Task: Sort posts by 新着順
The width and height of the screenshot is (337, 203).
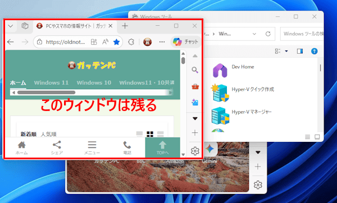Action: pos(29,135)
